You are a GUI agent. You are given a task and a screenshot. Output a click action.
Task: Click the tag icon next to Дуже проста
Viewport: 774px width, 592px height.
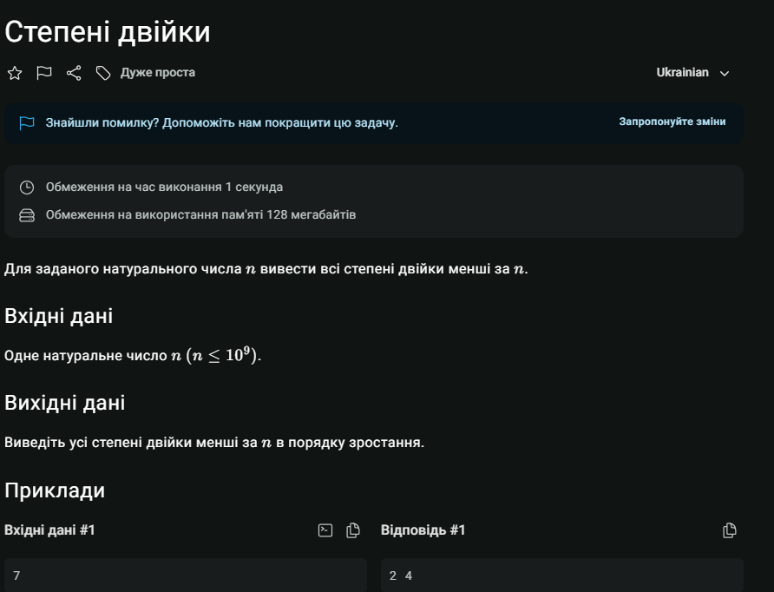click(x=103, y=73)
